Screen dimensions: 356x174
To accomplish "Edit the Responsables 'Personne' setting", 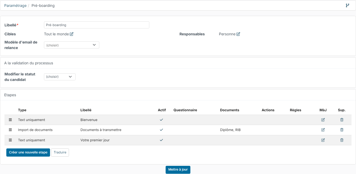I will [x=238, y=34].
